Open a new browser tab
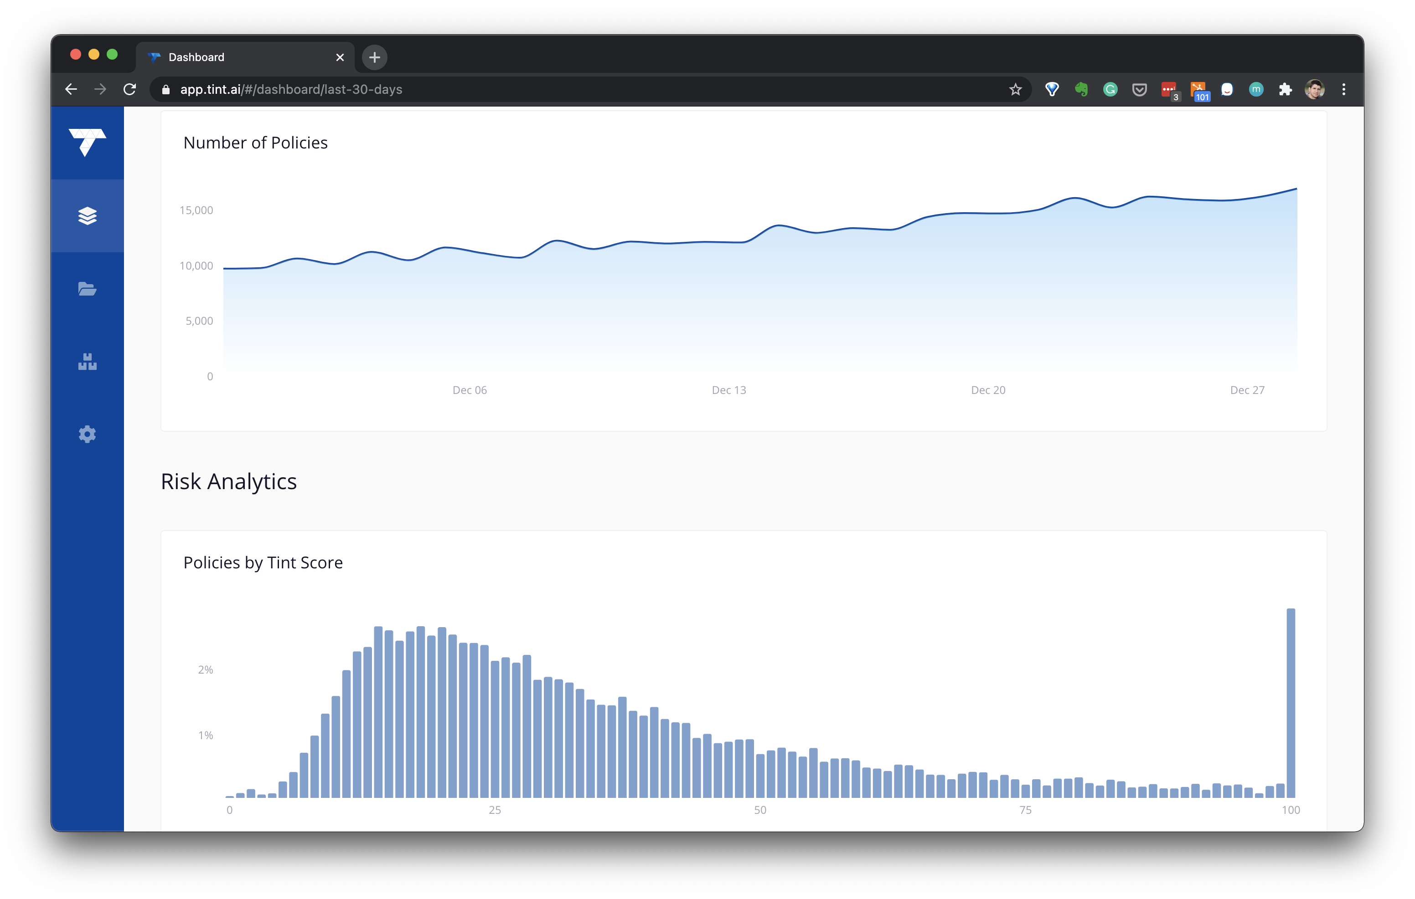Viewport: 1415px width, 899px height. coord(374,57)
